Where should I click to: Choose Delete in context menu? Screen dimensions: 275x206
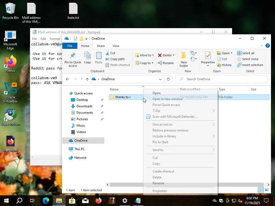click(x=180, y=177)
